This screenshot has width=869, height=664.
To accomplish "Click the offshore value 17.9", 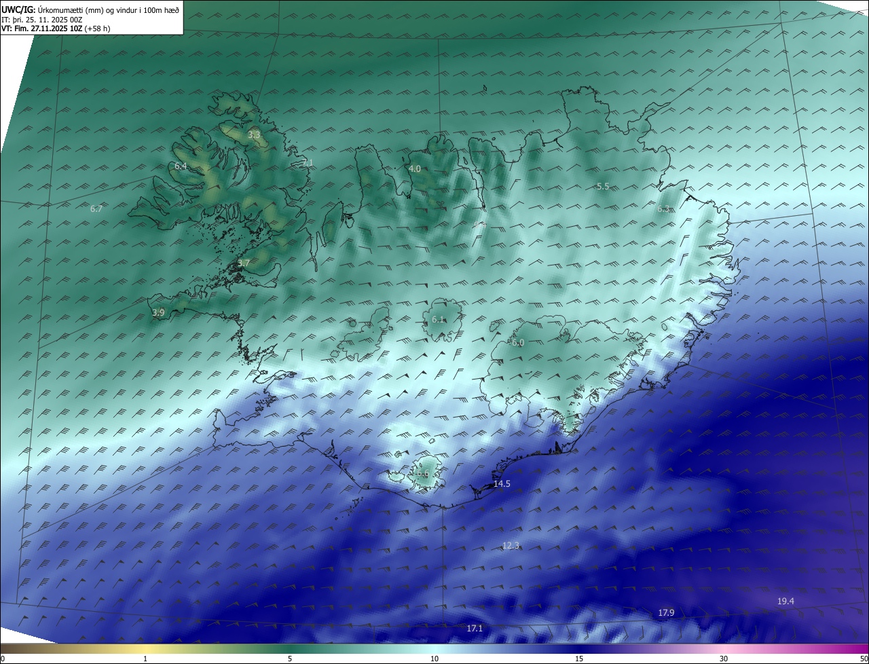I will coord(667,612).
